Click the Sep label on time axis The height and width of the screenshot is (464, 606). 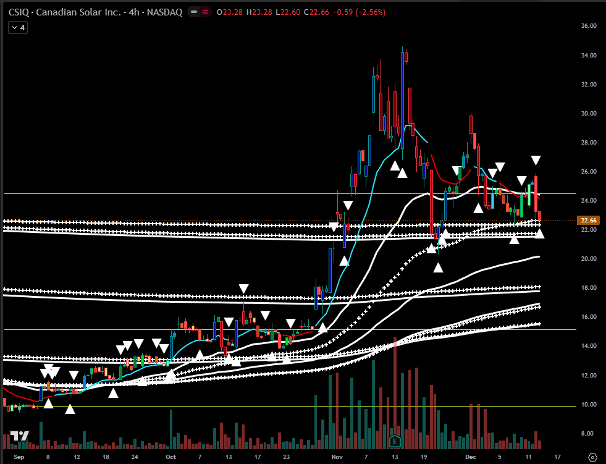(19, 457)
